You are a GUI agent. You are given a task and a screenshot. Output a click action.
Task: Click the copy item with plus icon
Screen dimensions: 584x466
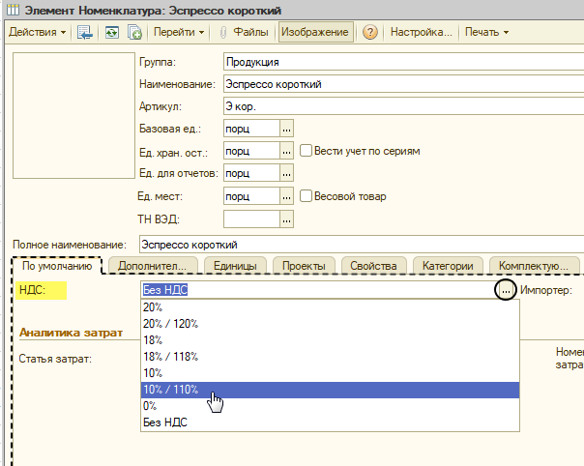134,32
